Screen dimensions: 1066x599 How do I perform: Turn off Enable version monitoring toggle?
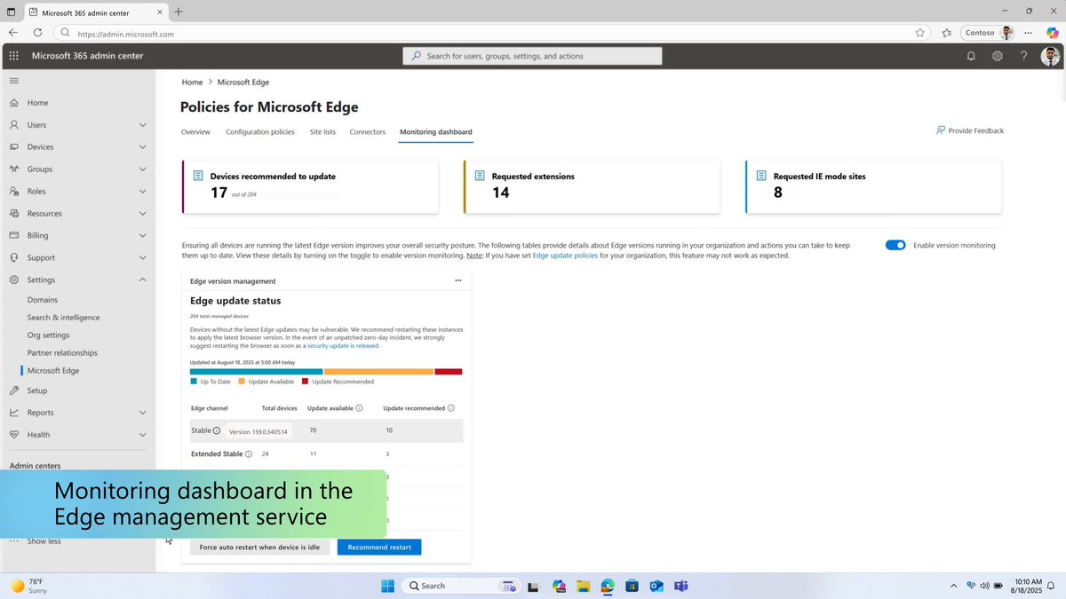coord(895,245)
